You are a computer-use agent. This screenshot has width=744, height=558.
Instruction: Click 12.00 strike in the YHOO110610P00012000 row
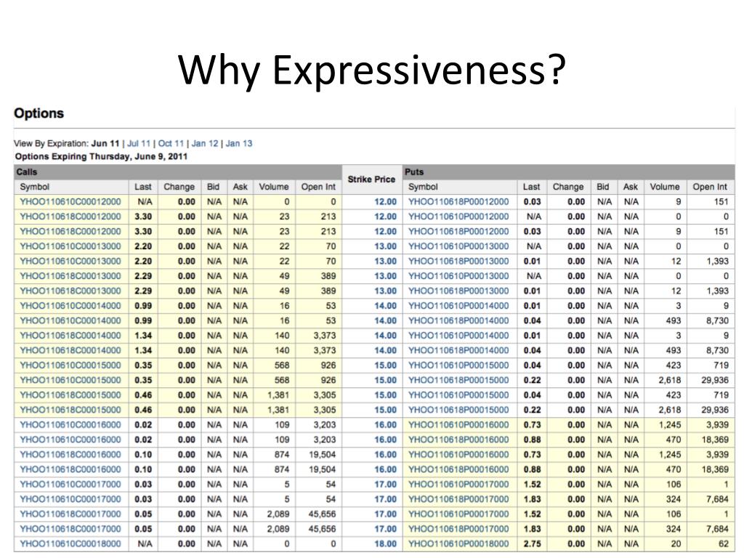click(x=385, y=217)
